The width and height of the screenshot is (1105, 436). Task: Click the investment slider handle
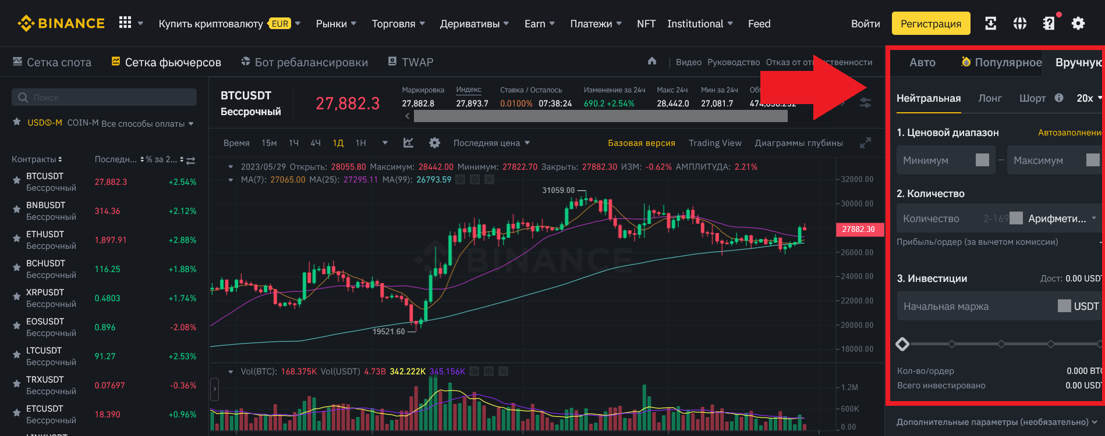[902, 344]
